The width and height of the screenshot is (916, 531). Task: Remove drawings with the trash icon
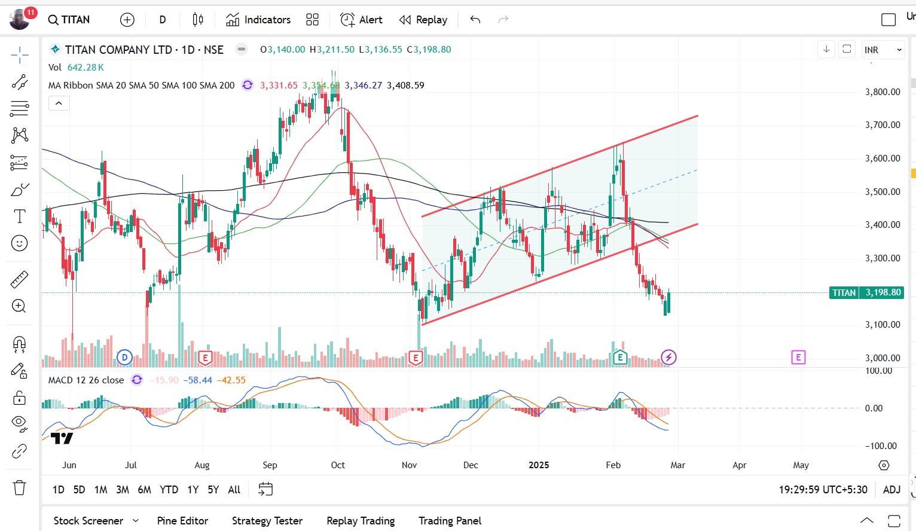click(20, 487)
